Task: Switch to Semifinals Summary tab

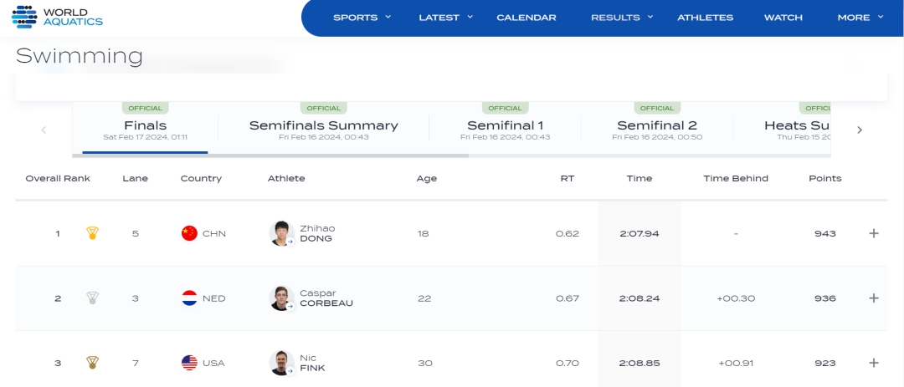Action: (323, 126)
